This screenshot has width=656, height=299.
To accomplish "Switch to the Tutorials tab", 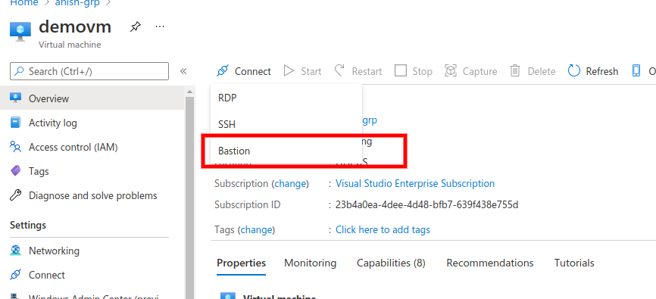I will pos(574,263).
